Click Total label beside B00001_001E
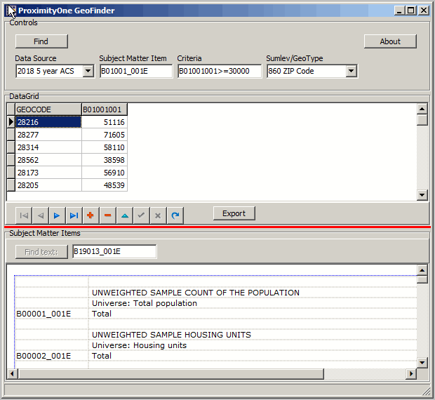This screenshot has height=400, width=435. coord(102,314)
